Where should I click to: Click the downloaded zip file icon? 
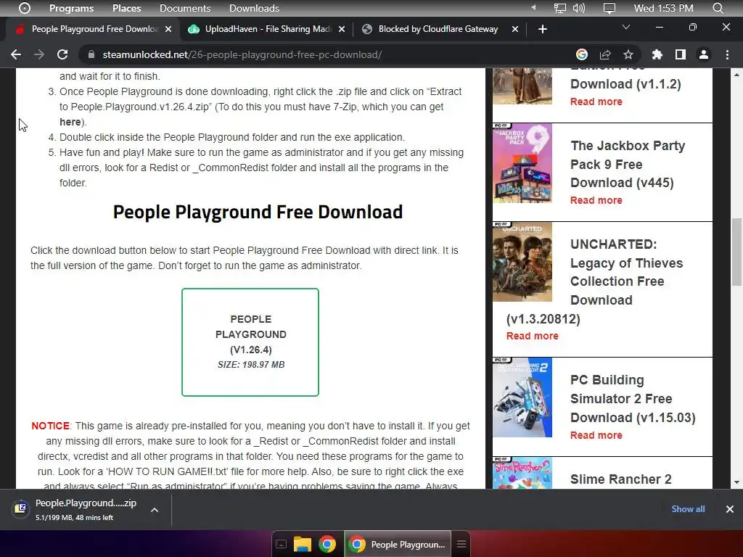[20, 509]
